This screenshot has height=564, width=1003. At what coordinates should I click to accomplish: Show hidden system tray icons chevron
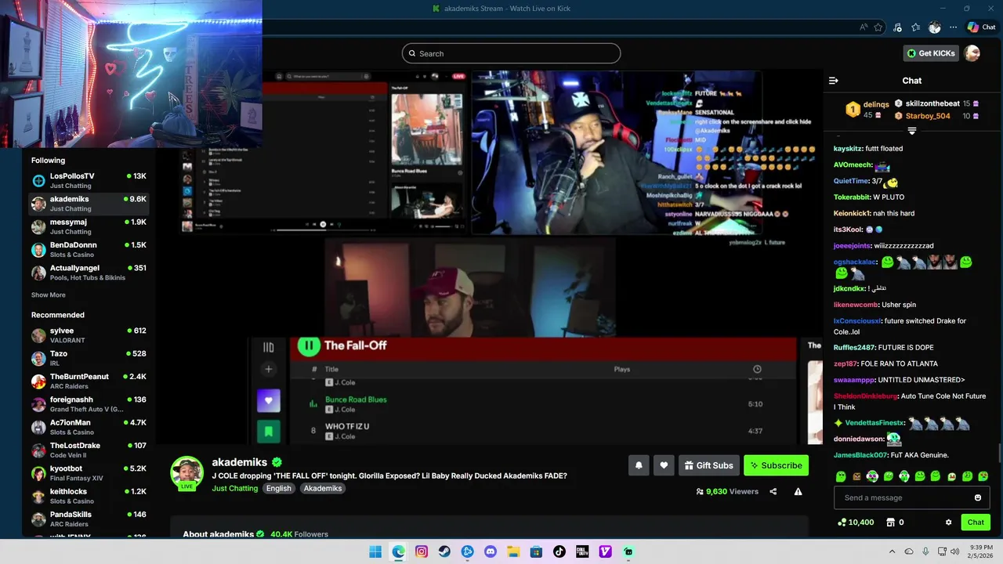click(x=892, y=551)
